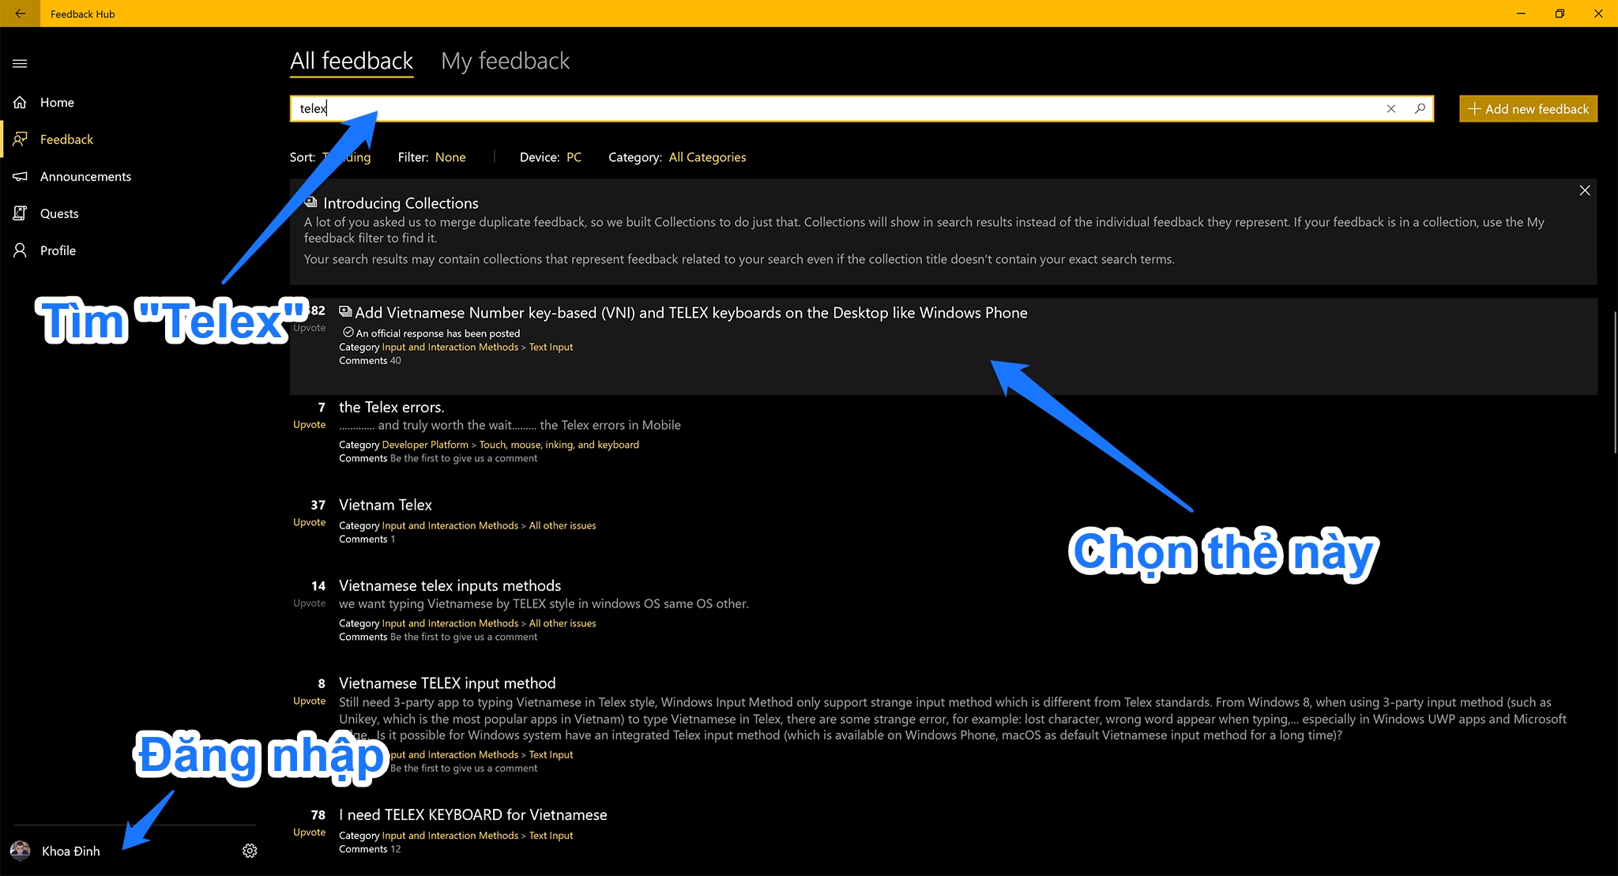
Task: Expand the Category dropdown menu
Action: coord(708,156)
